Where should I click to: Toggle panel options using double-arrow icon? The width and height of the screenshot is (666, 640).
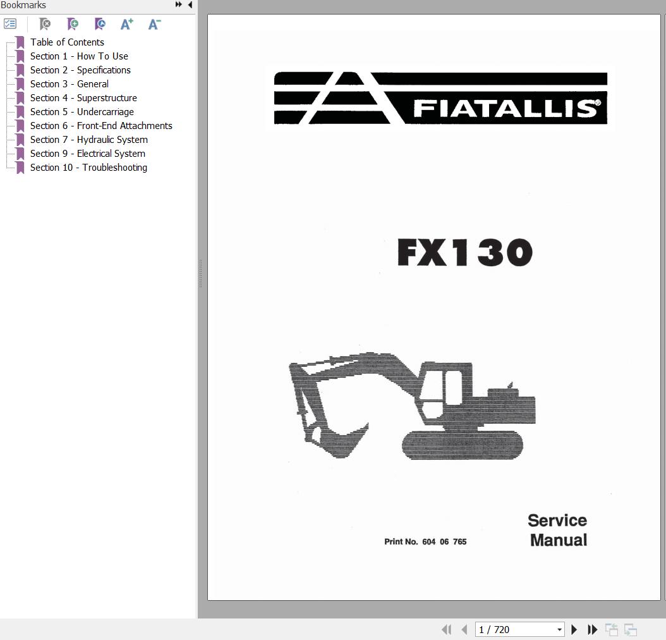(x=179, y=5)
